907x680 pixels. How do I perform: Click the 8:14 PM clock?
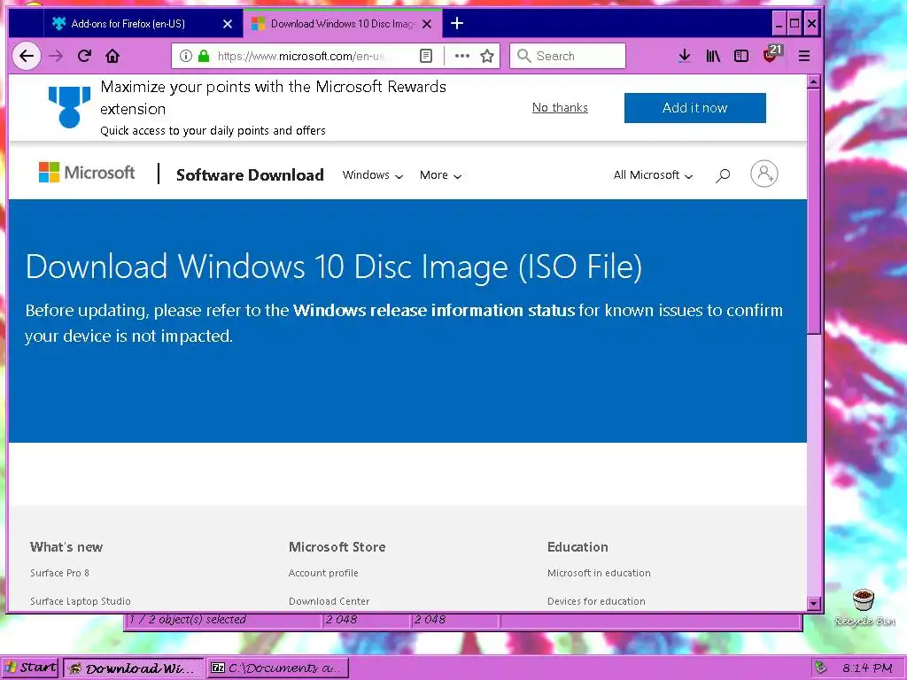click(x=867, y=668)
